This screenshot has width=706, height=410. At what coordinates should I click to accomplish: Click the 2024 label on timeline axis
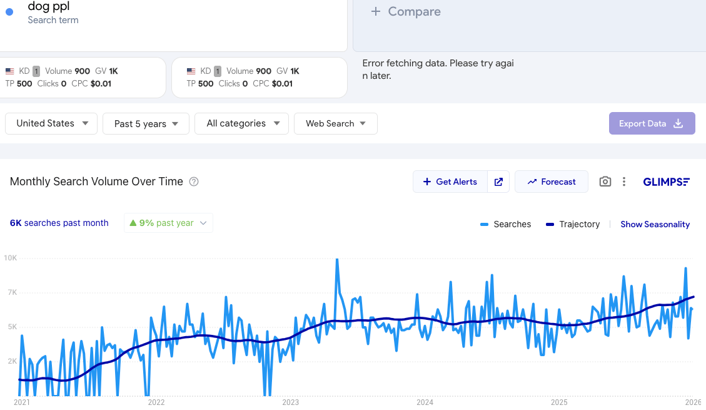pos(425,402)
